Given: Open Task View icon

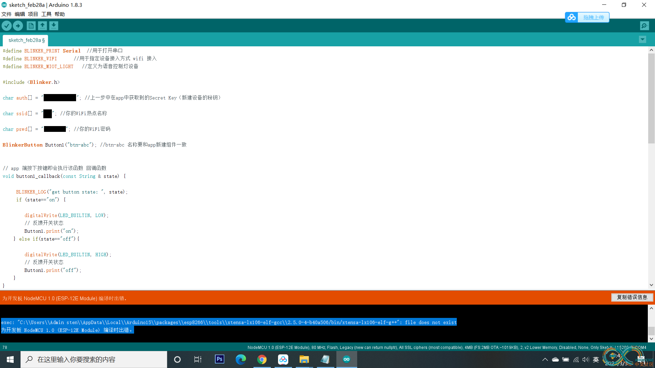Looking at the screenshot, I should coord(198,359).
